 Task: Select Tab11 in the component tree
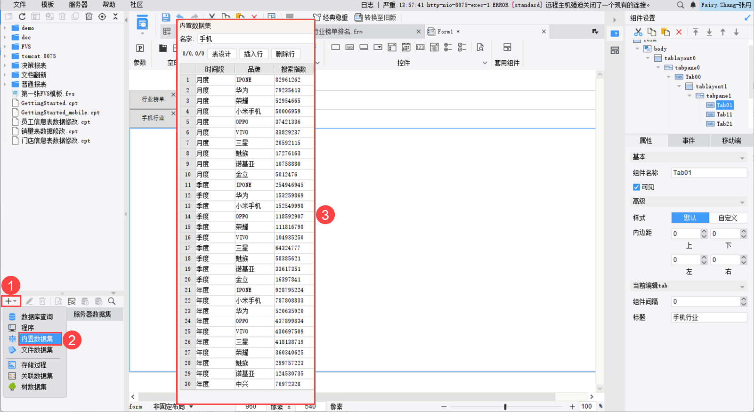724,114
